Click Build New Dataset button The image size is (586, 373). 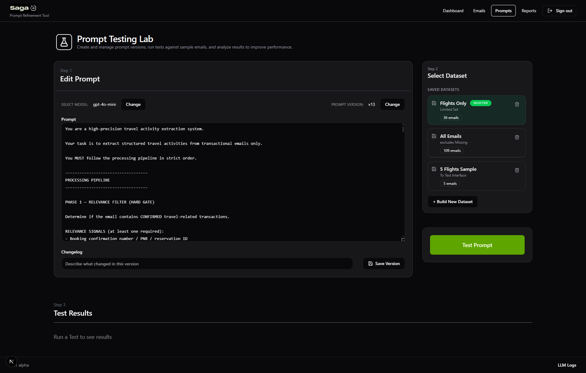[453, 202]
